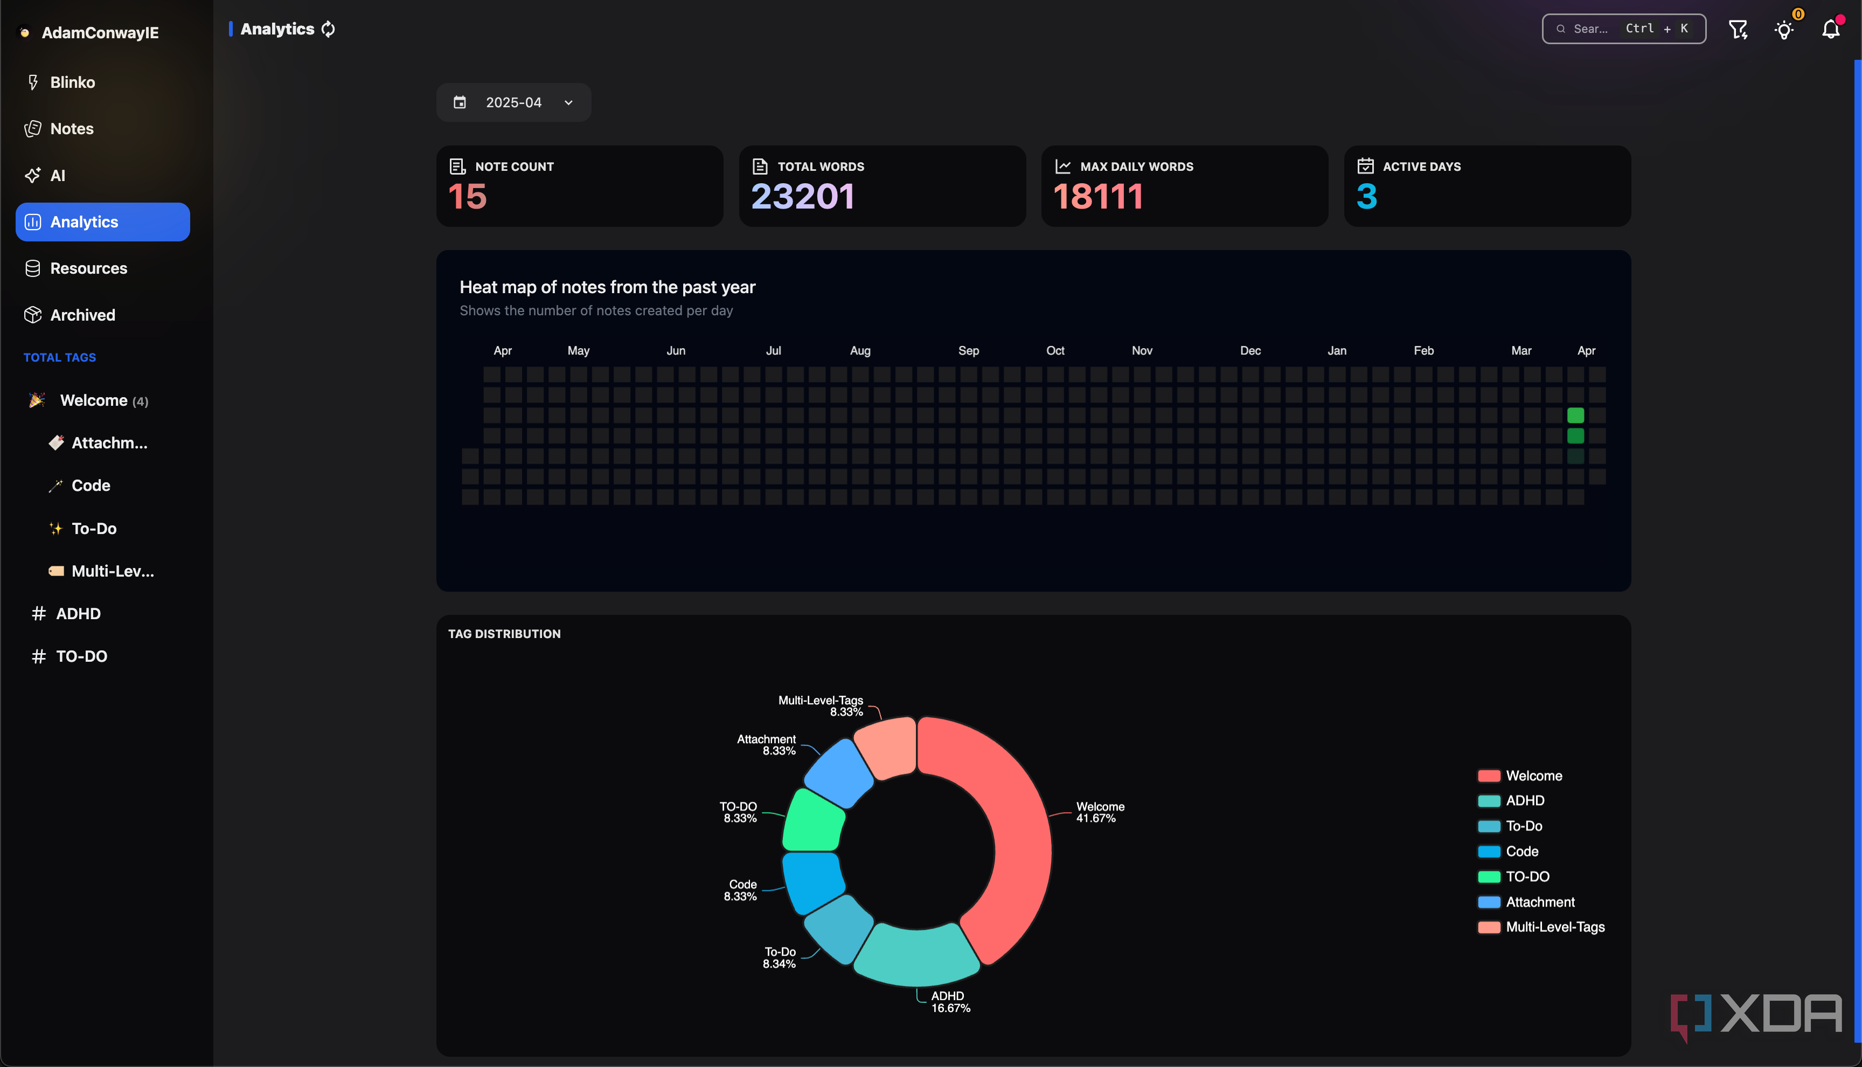Click the Blinko label in sidebar

point(73,82)
